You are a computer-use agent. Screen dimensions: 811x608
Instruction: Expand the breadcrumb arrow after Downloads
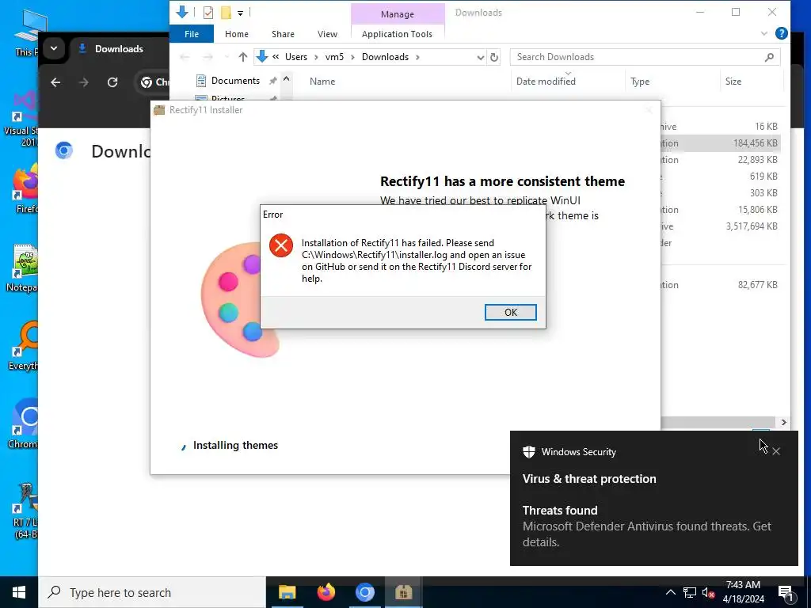coord(417,57)
